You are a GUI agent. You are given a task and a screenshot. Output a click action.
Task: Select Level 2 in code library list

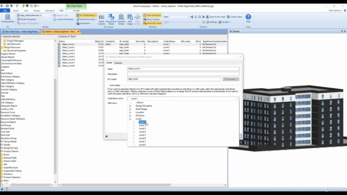(142, 125)
